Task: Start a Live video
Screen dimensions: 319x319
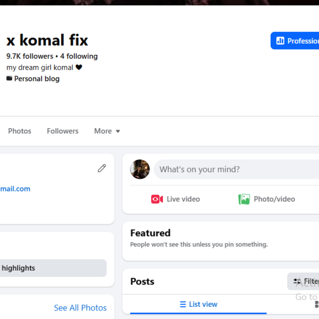Action: [175, 199]
